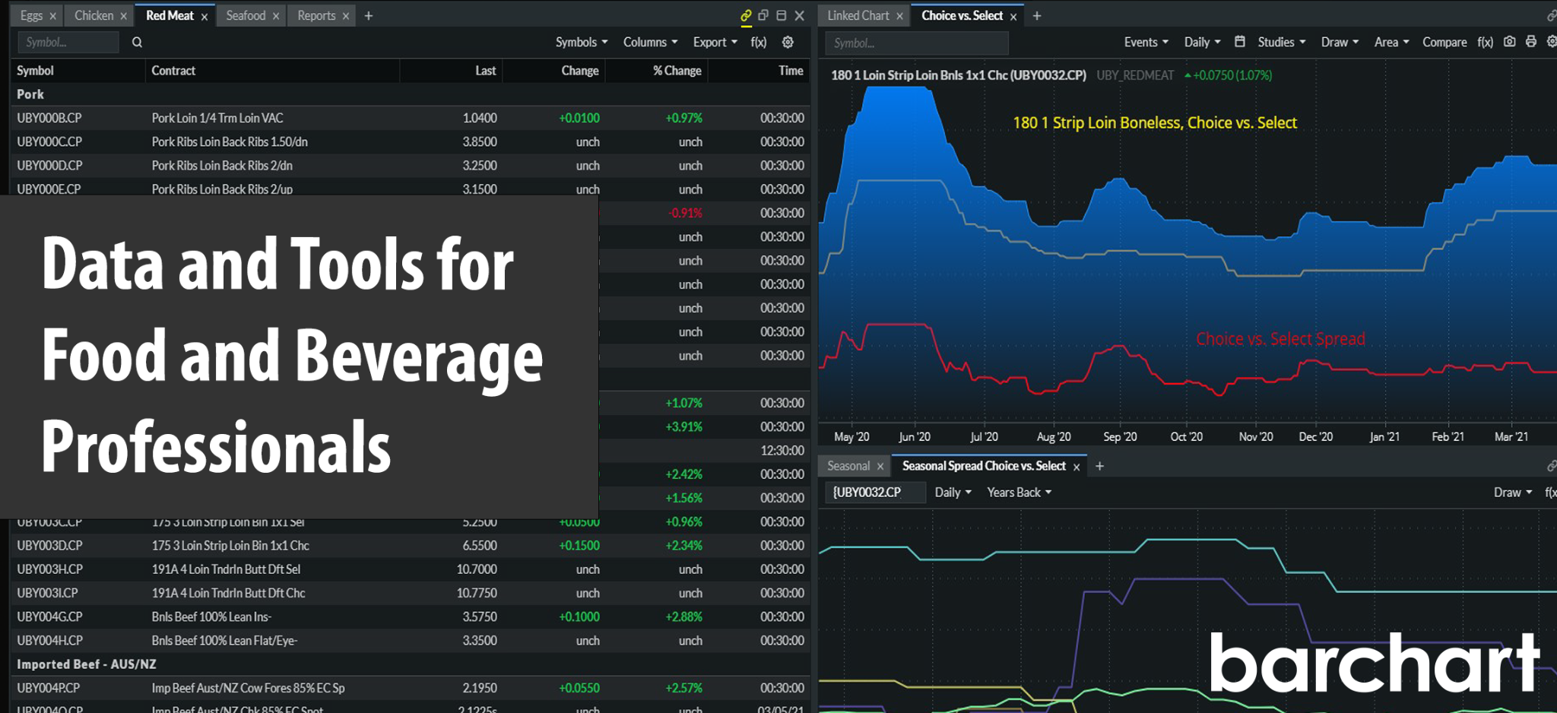Open the watchlist f(x) expression tool
The width and height of the screenshot is (1557, 713).
759,43
